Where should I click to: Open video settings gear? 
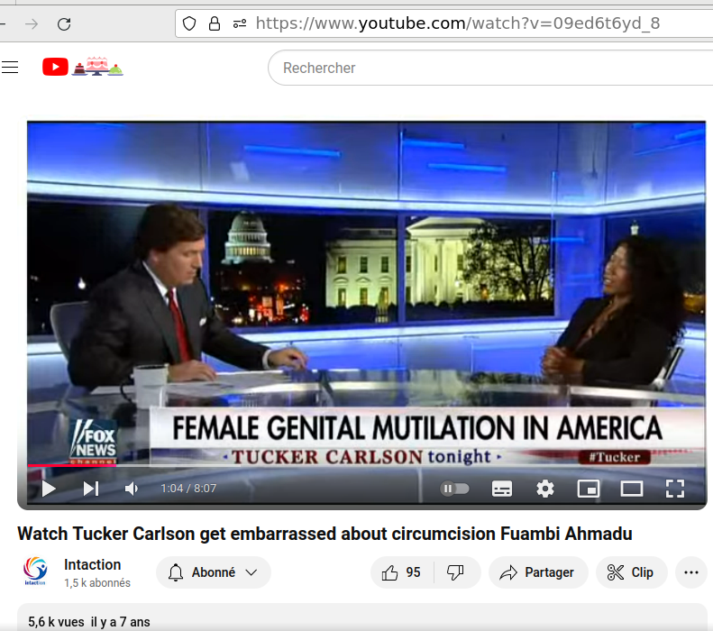[x=544, y=489]
